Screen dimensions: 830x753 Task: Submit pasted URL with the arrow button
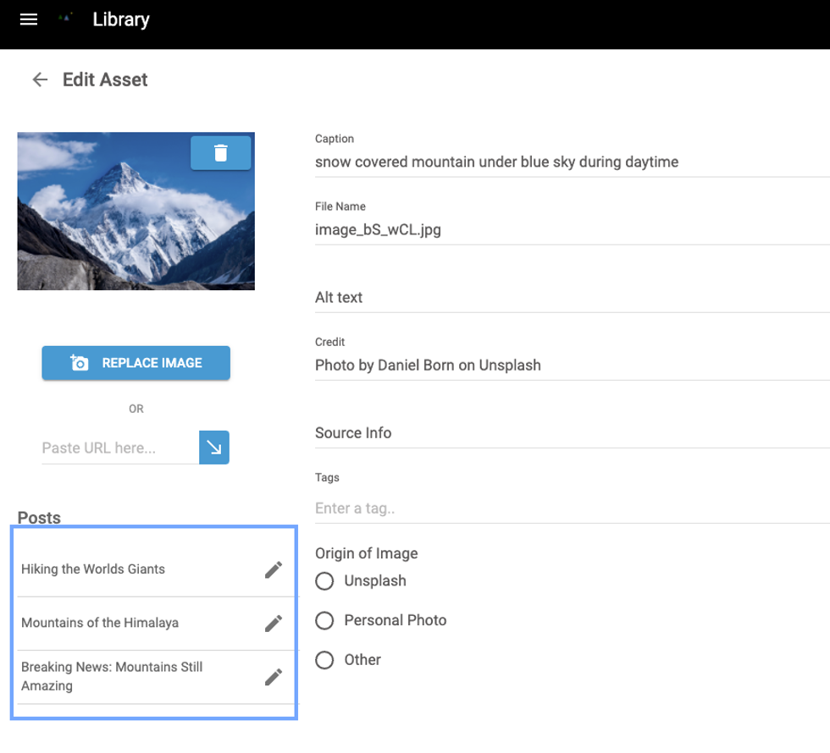pos(214,448)
